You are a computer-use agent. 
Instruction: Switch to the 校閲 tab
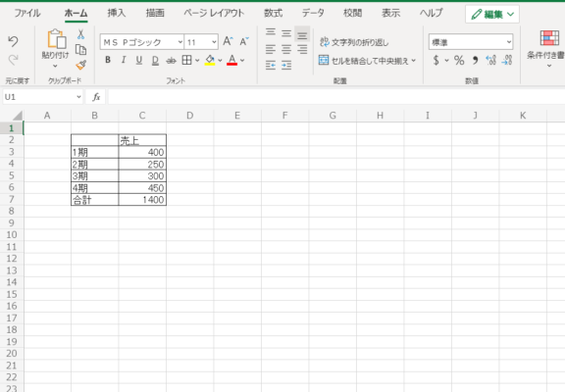(352, 13)
